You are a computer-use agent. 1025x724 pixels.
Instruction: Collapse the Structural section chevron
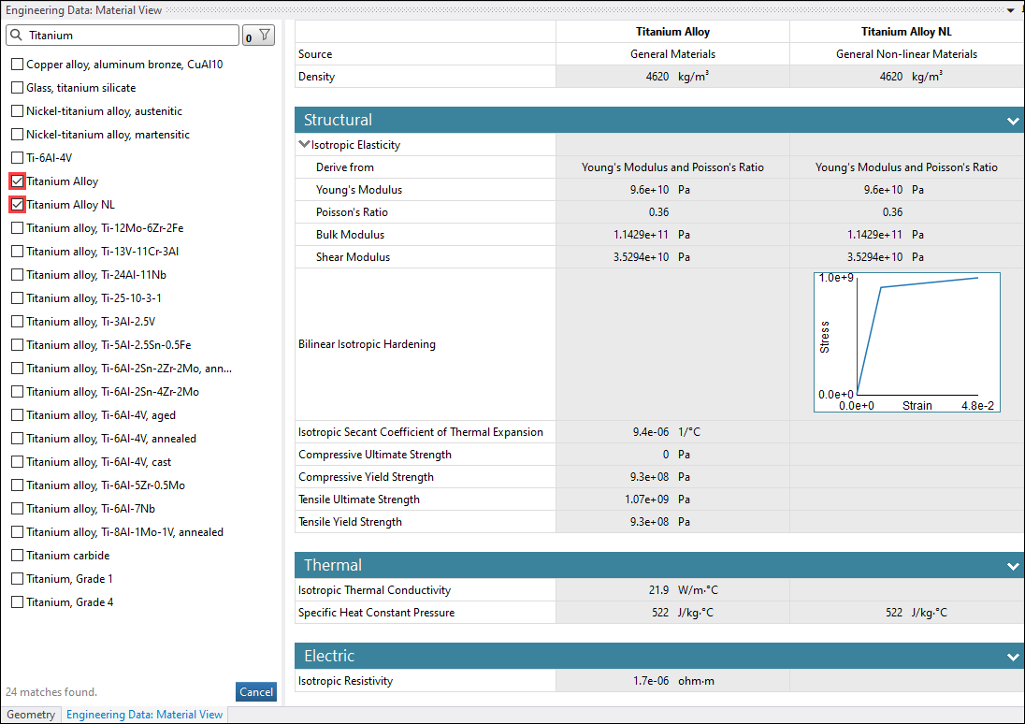(x=1013, y=121)
